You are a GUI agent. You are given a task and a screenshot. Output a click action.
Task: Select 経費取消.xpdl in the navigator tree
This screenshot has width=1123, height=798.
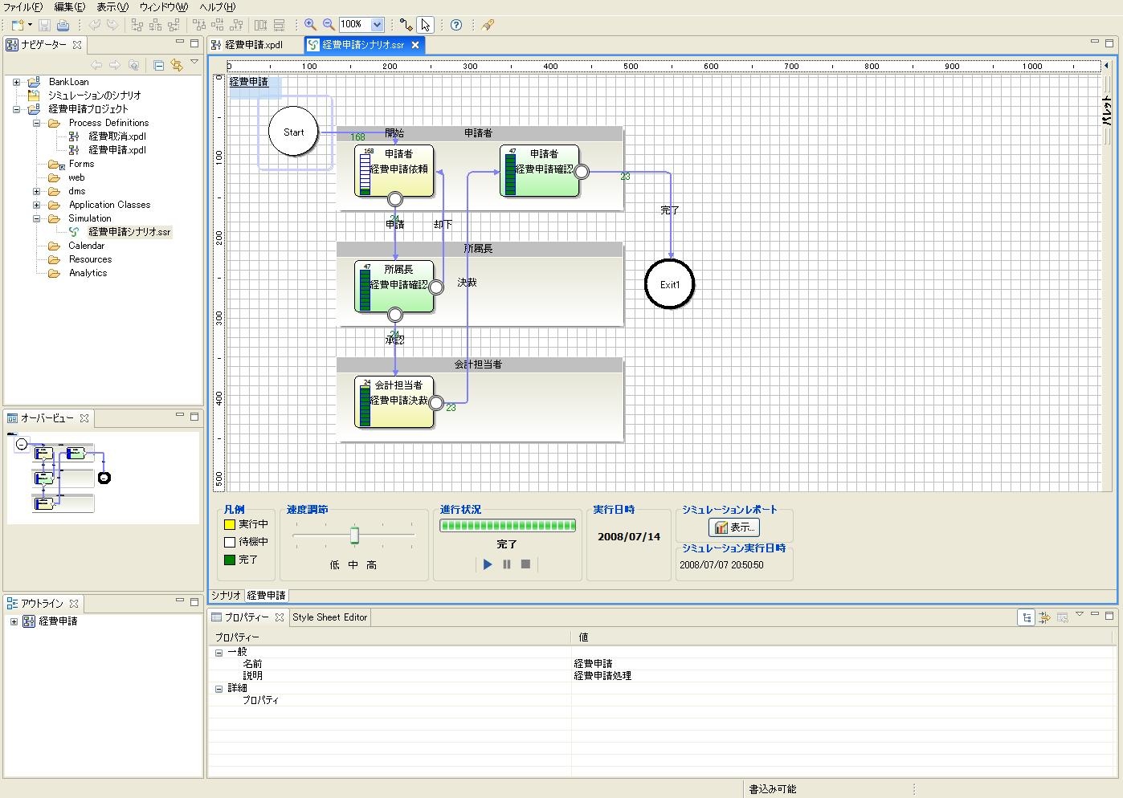(116, 136)
